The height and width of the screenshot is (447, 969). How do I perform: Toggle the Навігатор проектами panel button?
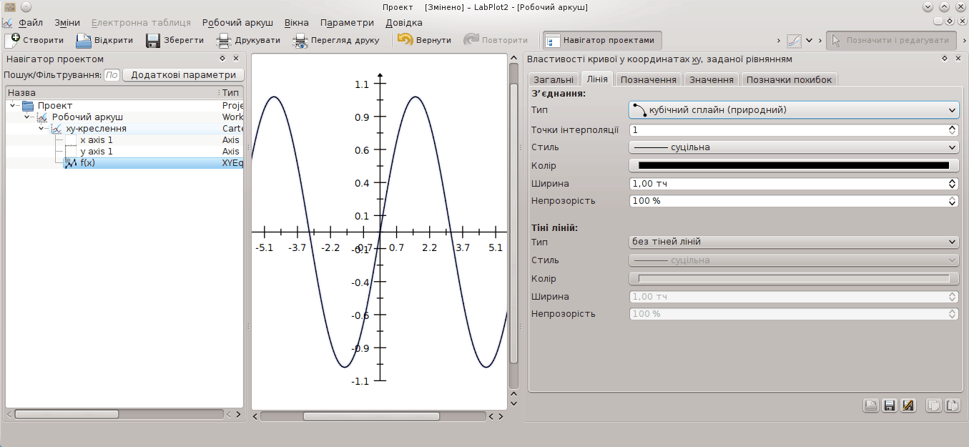601,40
